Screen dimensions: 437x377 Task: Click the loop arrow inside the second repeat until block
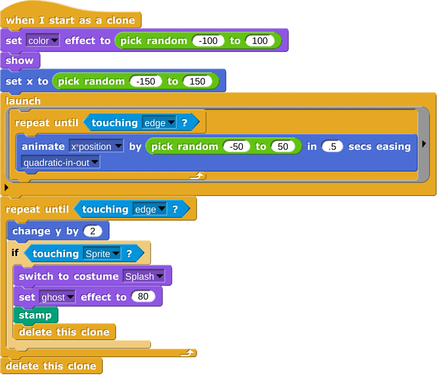189,351
